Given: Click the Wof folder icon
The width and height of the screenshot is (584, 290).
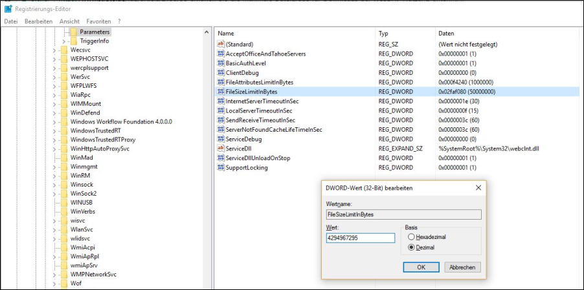Looking at the screenshot, I should 64,284.
